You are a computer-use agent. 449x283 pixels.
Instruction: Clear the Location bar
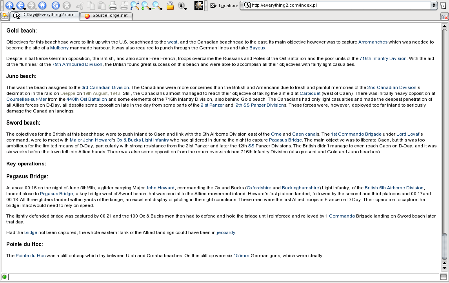pyautogui.click(x=213, y=5)
